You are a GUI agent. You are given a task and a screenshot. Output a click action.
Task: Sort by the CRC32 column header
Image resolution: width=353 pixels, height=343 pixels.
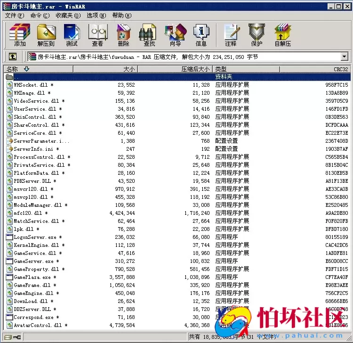(x=315, y=69)
